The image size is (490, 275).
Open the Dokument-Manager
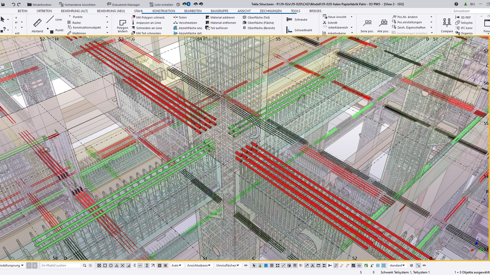(123, 4)
